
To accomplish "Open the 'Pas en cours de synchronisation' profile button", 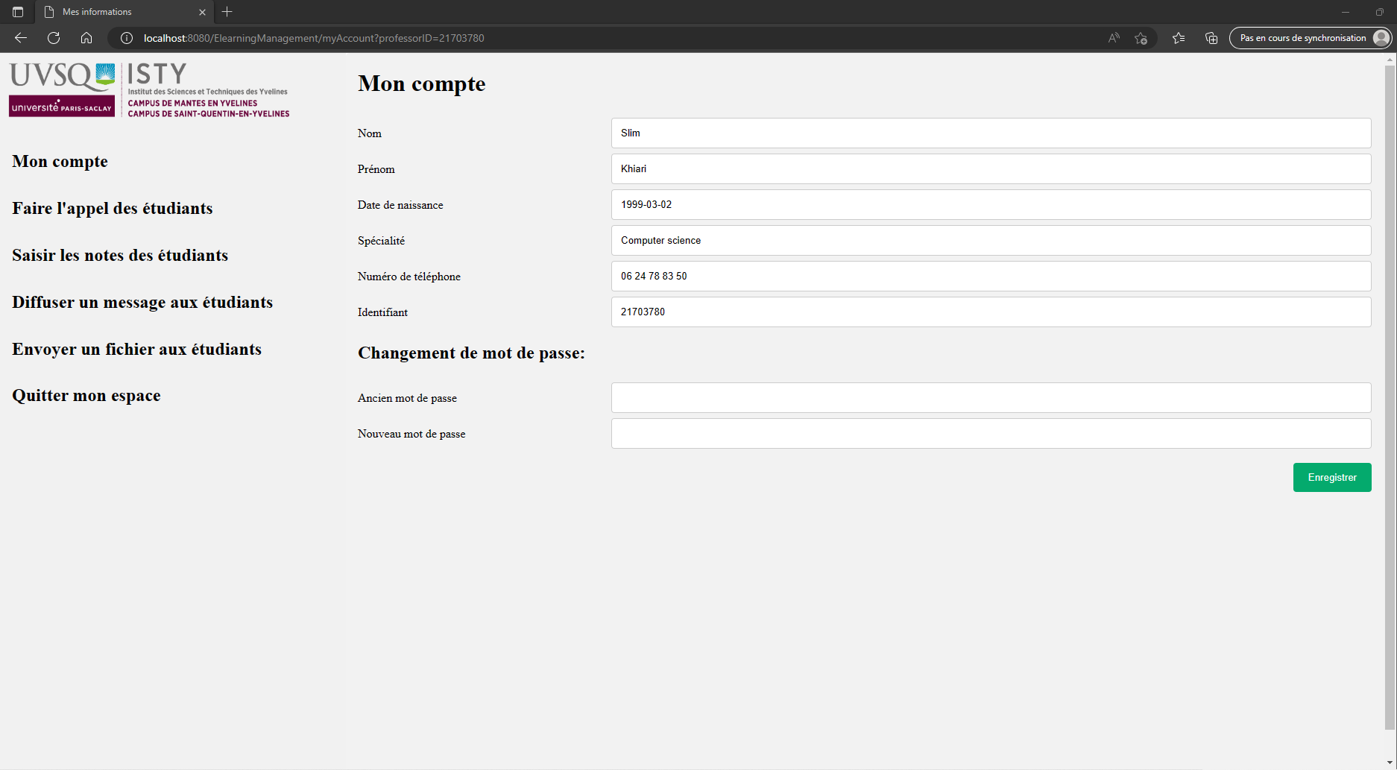I will [1311, 38].
